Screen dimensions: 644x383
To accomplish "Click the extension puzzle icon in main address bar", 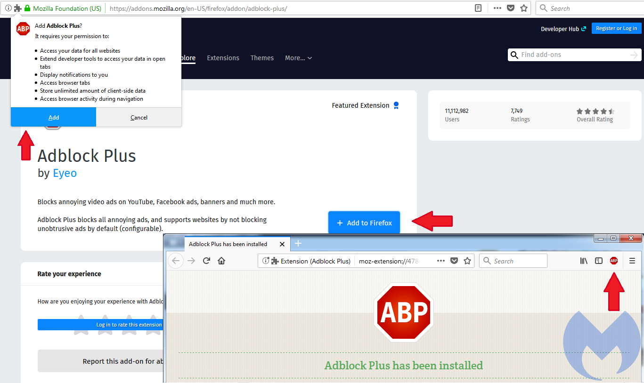I will click(x=18, y=8).
